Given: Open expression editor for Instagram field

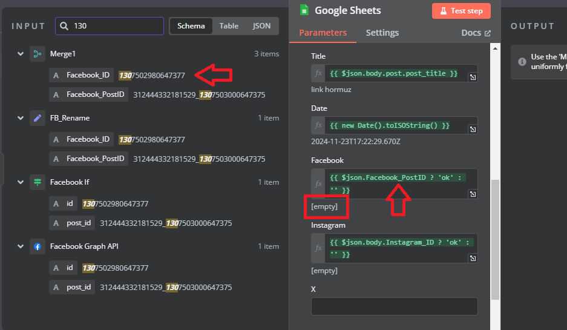Looking at the screenshot, I should coord(473,258).
